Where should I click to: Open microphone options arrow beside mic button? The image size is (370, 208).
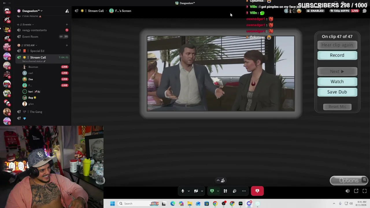pos(189,191)
